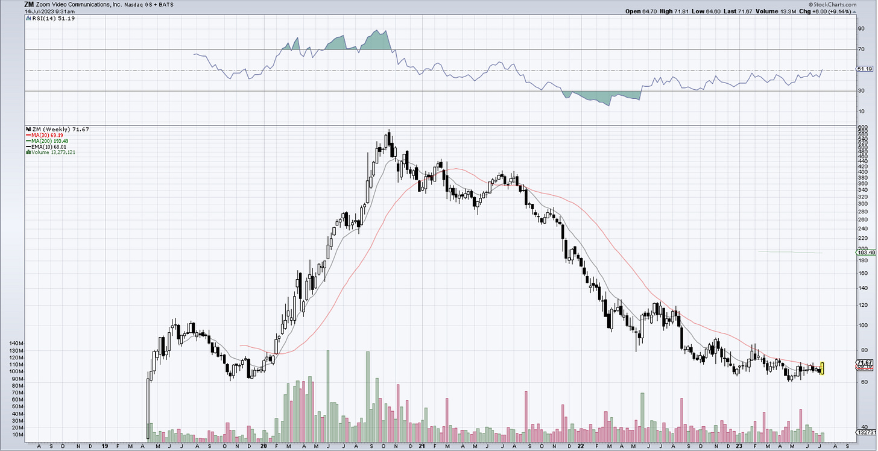
Task: Click the EMA(10) 68.01 legend
Action: [47, 146]
